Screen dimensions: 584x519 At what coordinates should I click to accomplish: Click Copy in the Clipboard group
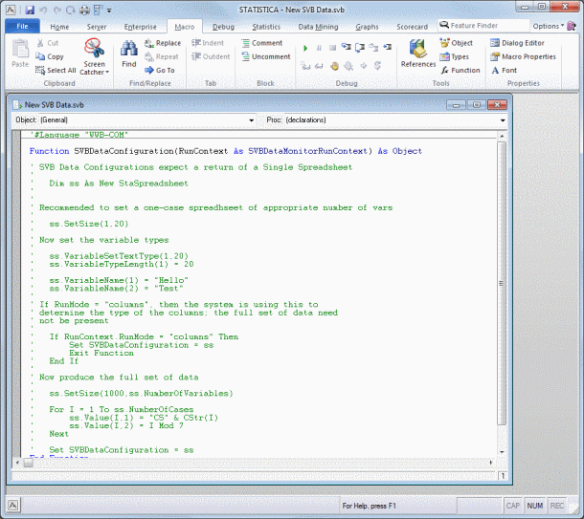tap(55, 56)
